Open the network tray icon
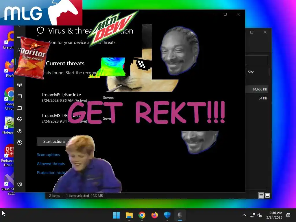The width and height of the screenshot is (296, 222). (252, 215)
